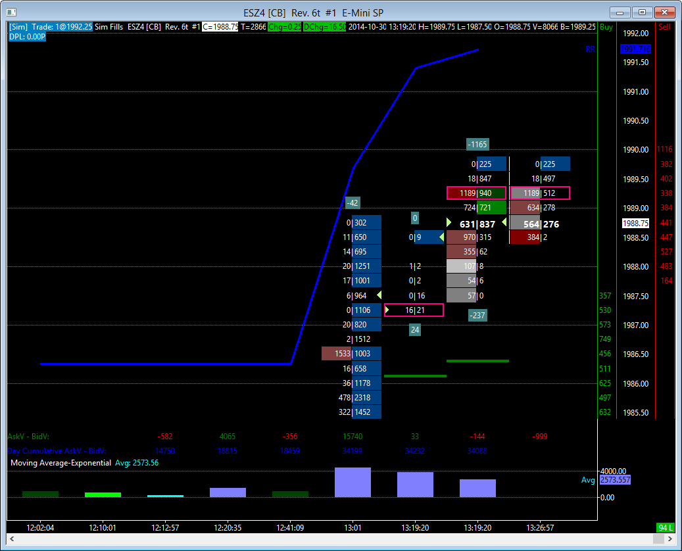Viewport: 682px width, 551px height.
Task: Click the 1990.00 price scale label
Action: pyautogui.click(x=635, y=150)
